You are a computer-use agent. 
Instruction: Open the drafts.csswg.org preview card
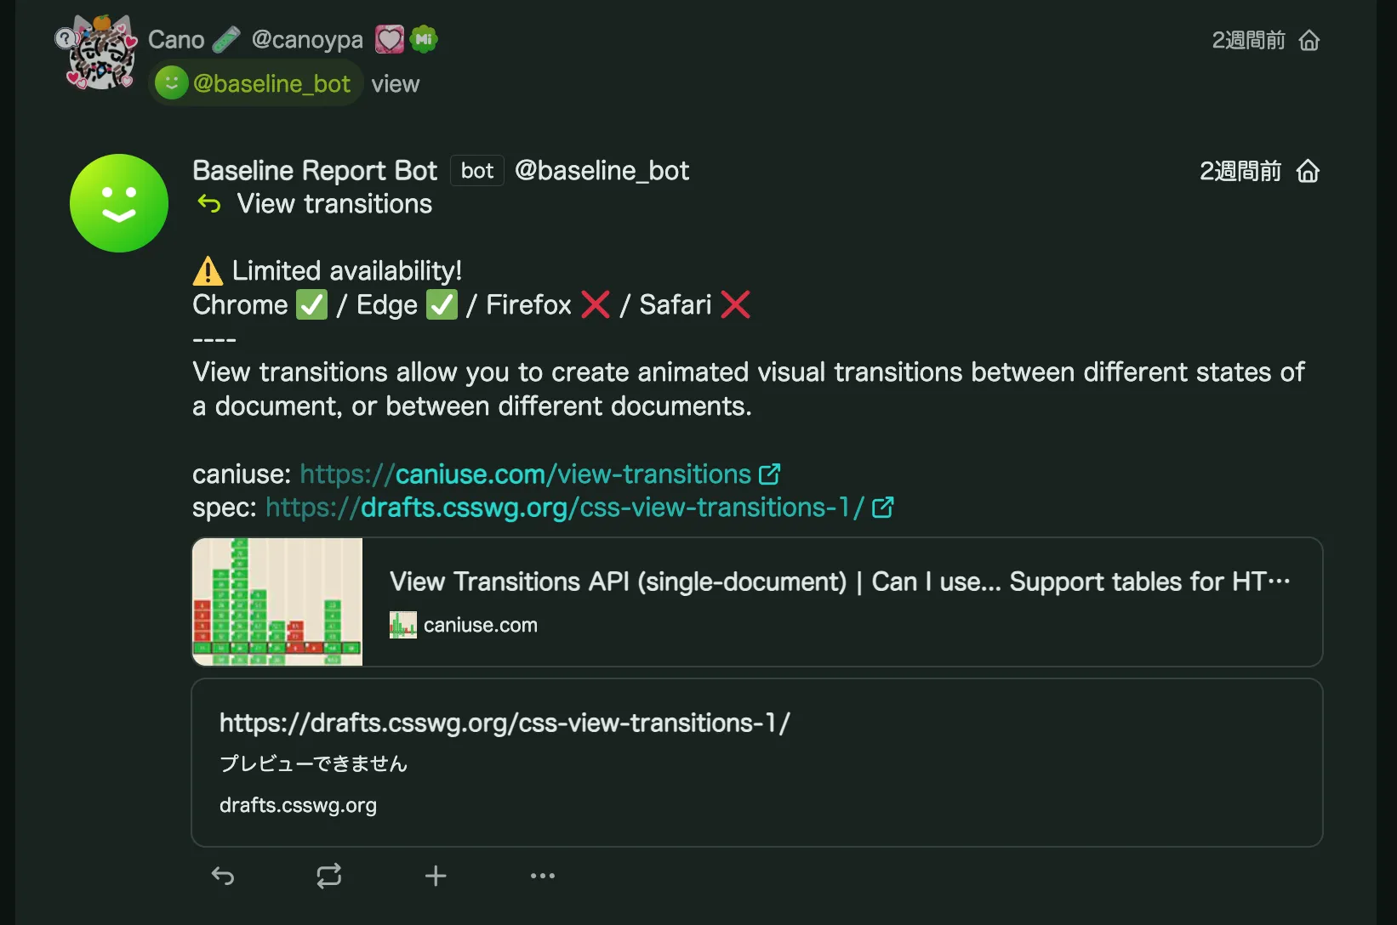[x=756, y=763]
